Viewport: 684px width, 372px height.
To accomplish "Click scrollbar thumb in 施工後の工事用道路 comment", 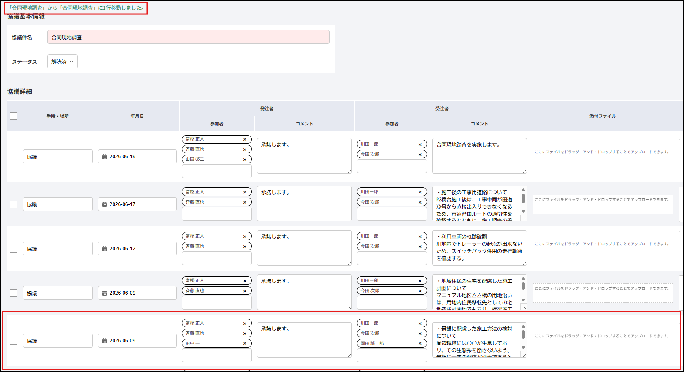I will [523, 198].
